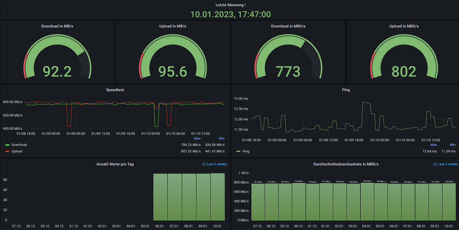
Task: Sort Ping legend by Max column
Action: click(433, 145)
